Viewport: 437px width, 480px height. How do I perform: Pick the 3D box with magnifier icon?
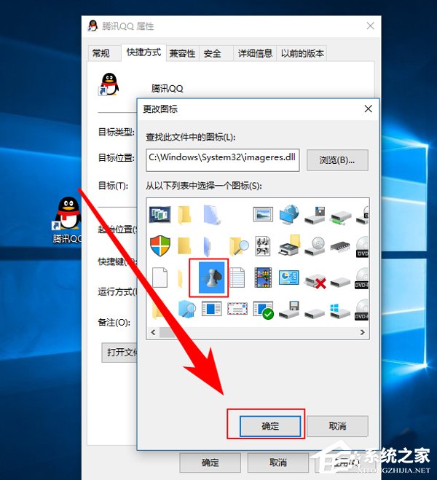tap(186, 310)
